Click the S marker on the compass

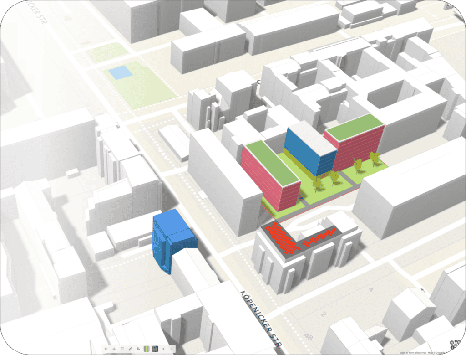[x=453, y=347]
